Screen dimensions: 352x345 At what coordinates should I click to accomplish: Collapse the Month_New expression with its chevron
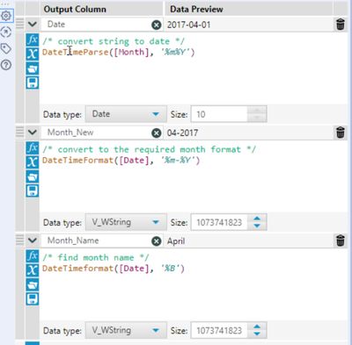click(x=33, y=133)
